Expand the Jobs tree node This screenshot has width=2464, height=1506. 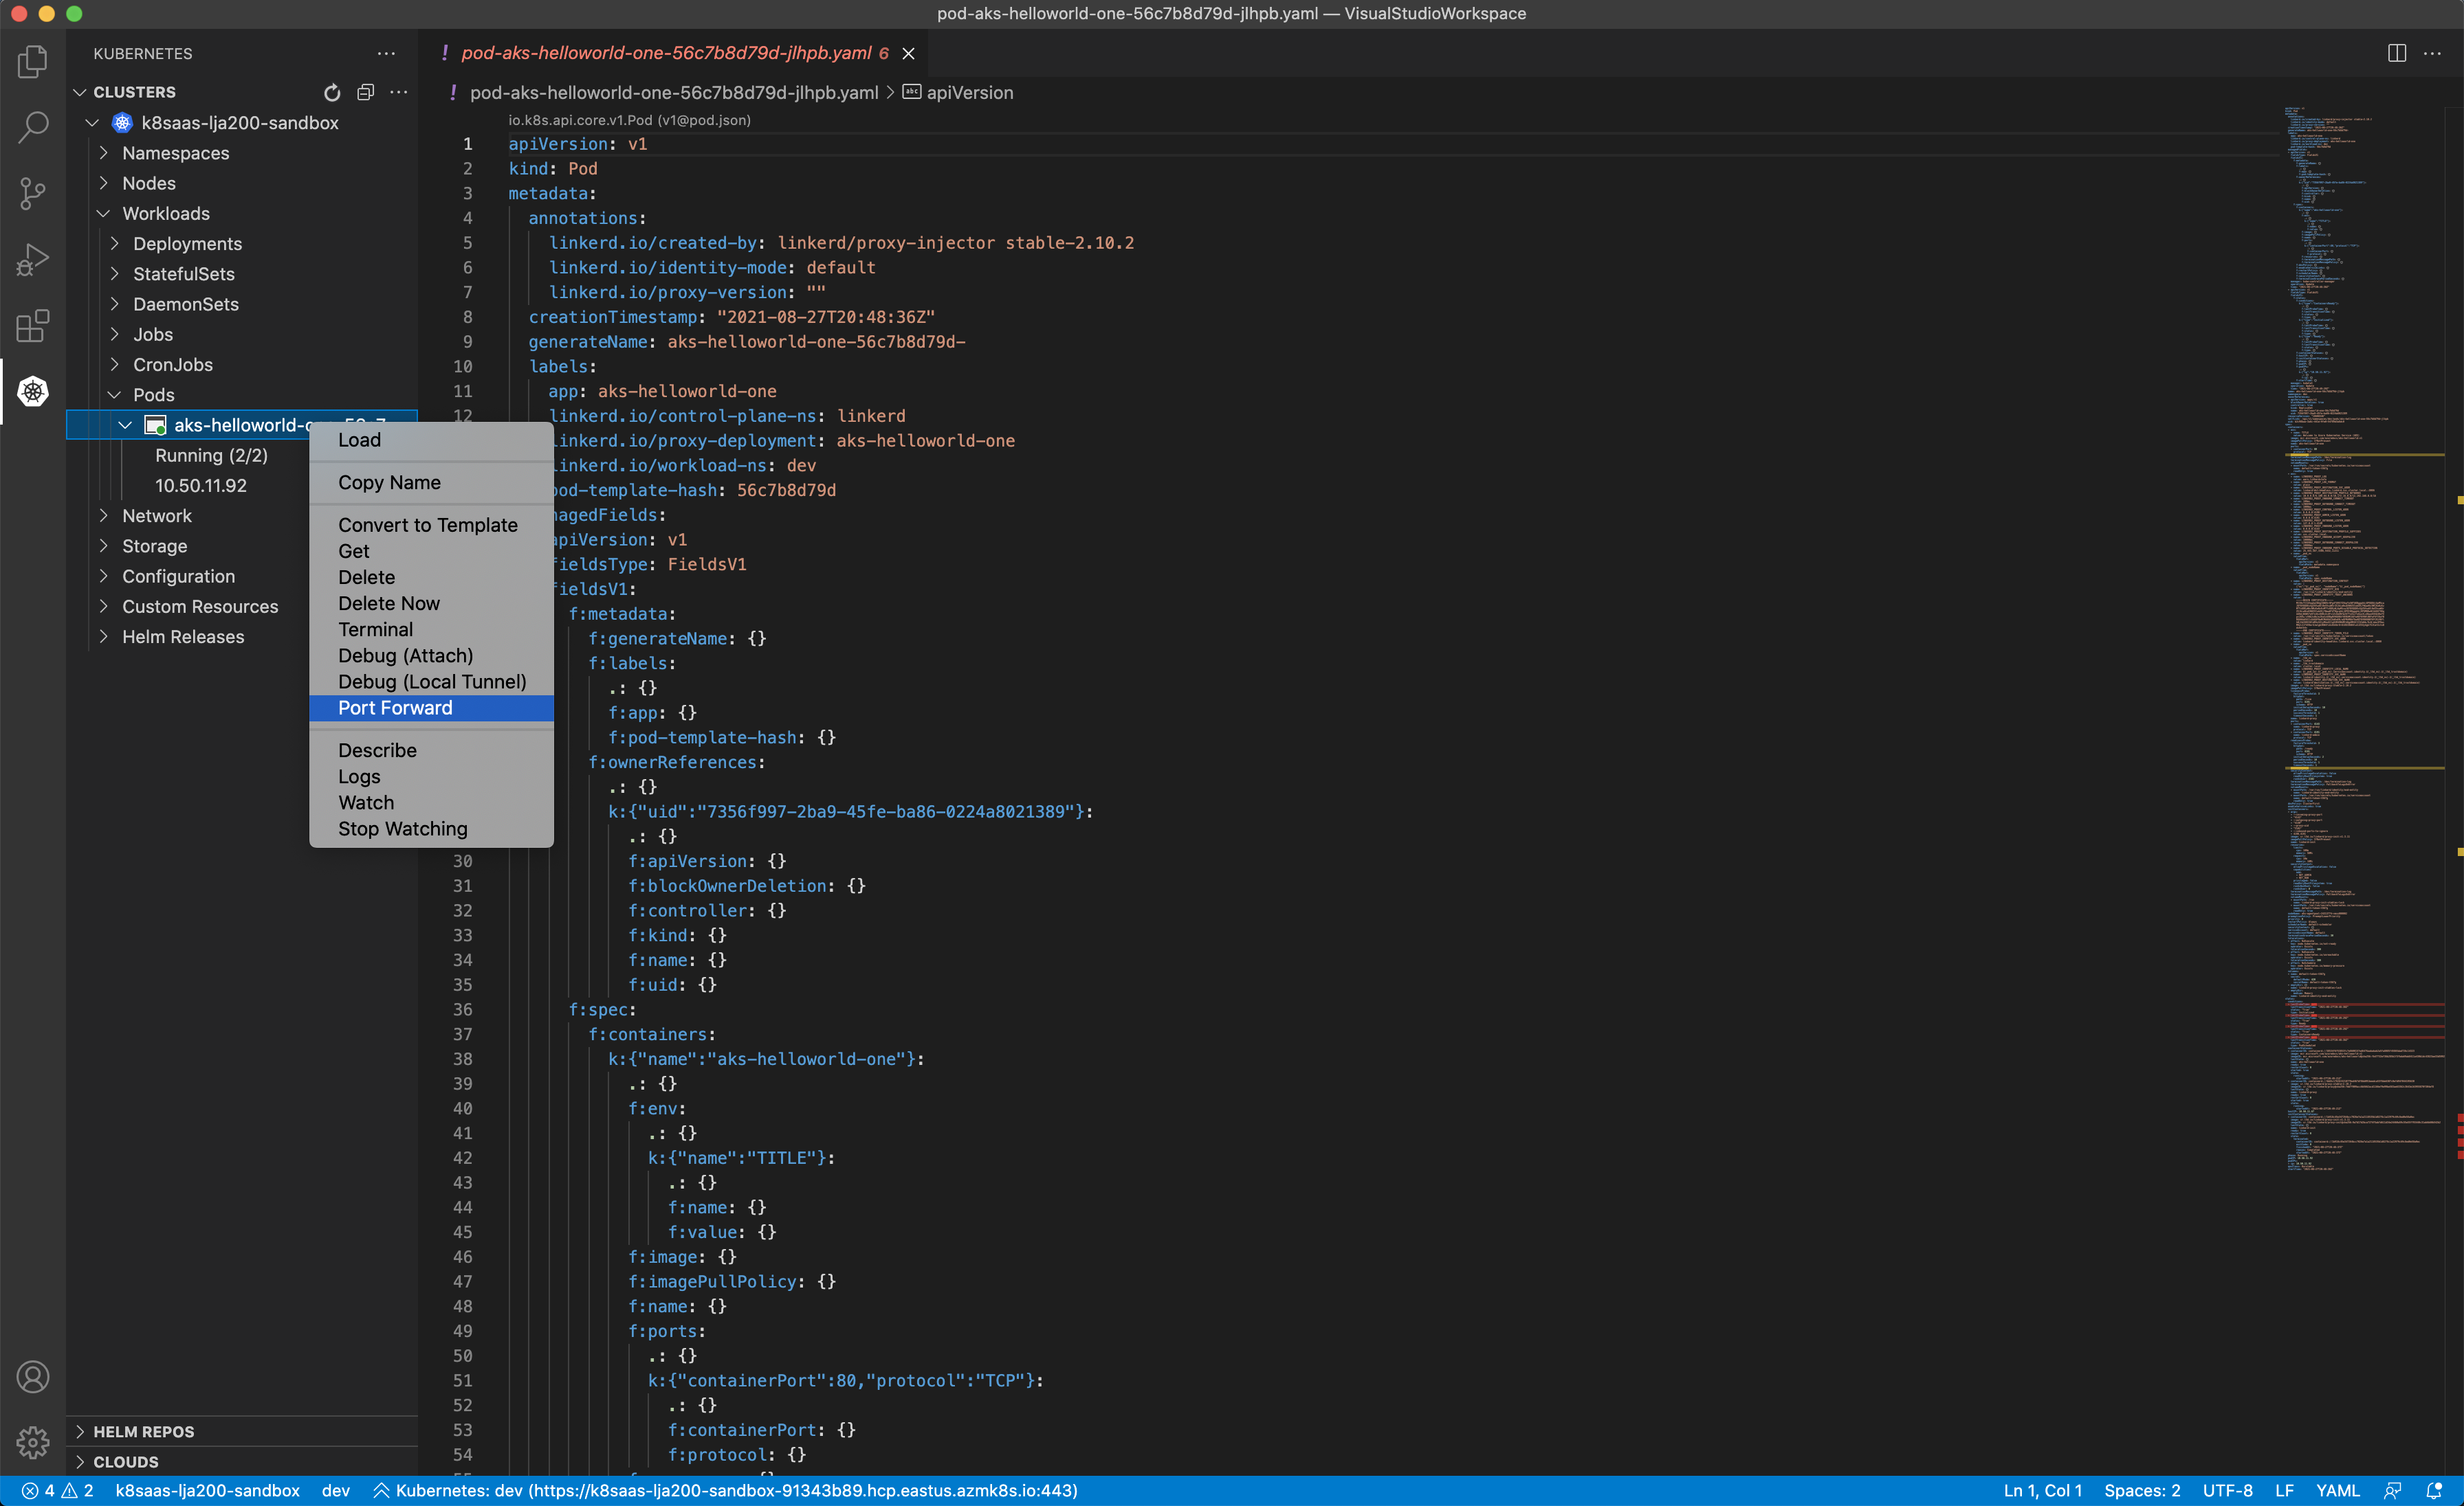point(114,335)
